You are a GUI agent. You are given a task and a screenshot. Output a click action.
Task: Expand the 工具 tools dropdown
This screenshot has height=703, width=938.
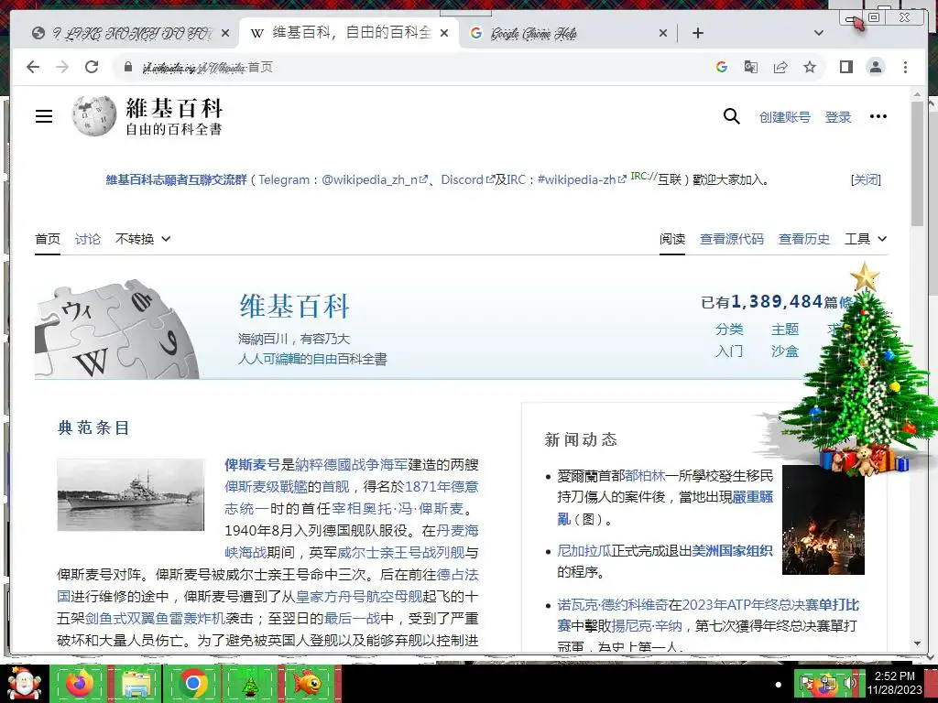(x=865, y=239)
